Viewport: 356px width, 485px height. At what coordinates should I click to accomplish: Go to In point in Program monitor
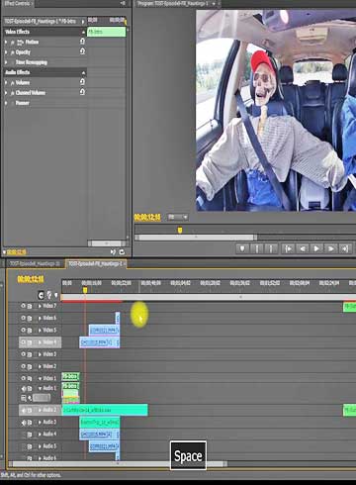pos(288,248)
